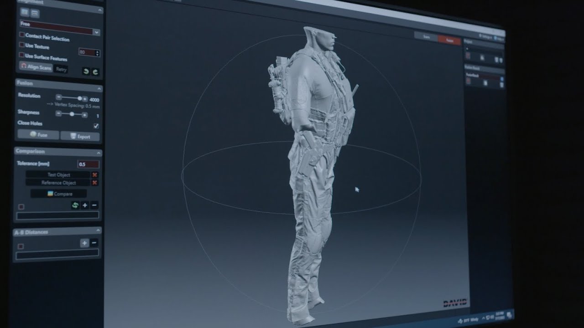Click the Align Scans button
584x328 pixels.
click(x=36, y=67)
